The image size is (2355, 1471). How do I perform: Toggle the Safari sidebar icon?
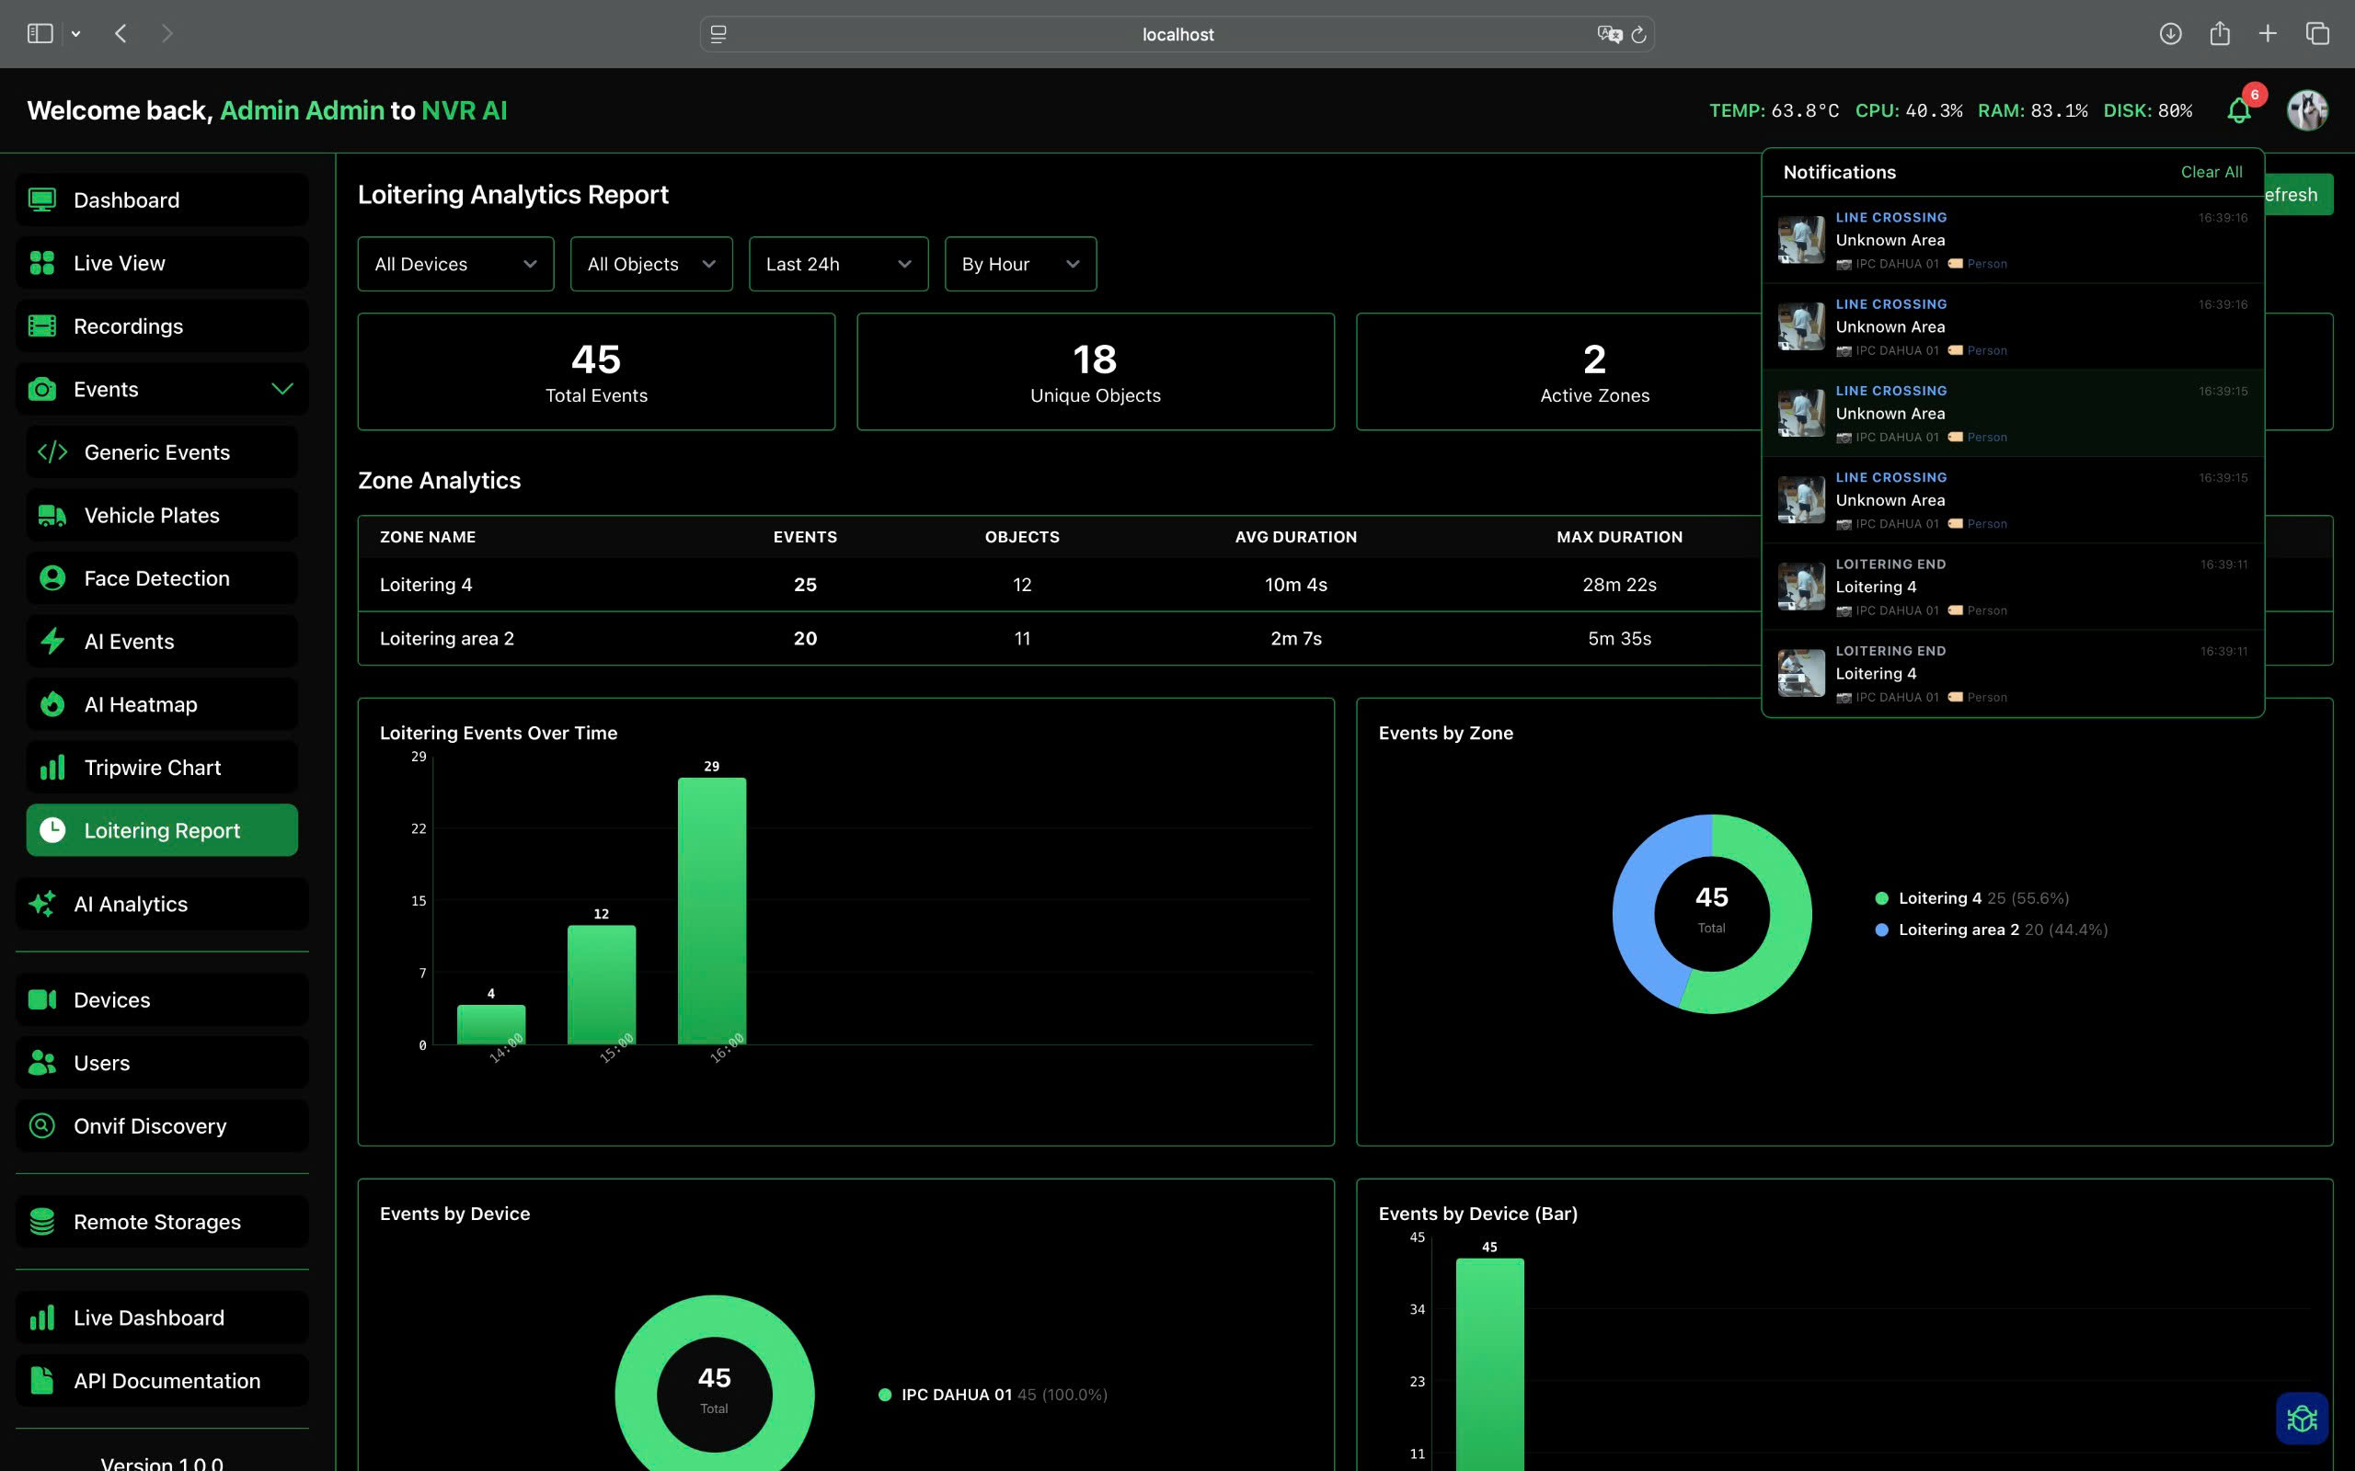click(40, 34)
